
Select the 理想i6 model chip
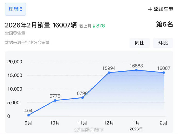click(x=15, y=9)
